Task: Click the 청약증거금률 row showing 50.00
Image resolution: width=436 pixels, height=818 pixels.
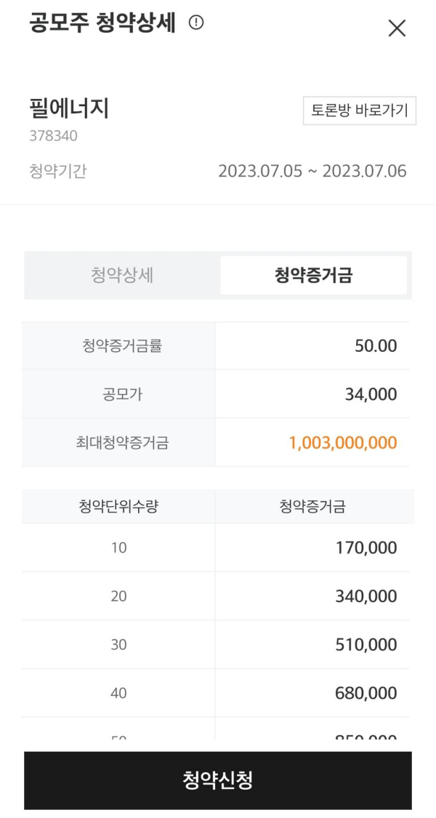Action: click(218, 345)
